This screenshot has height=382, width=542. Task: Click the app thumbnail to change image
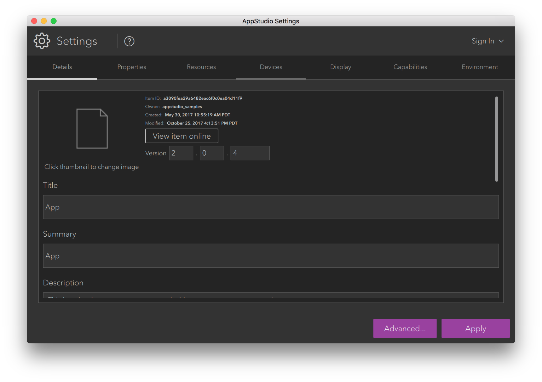pyautogui.click(x=92, y=128)
